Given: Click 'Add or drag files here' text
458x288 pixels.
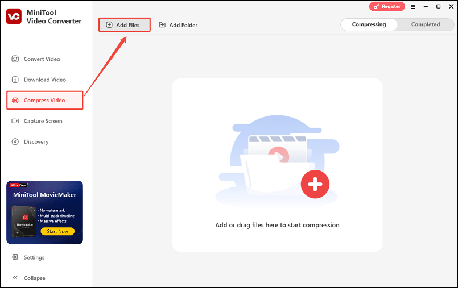Looking at the screenshot, I should point(277,225).
